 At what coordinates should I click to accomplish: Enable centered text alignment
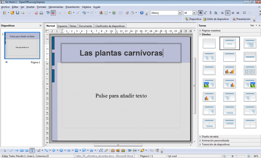pos(228,13)
